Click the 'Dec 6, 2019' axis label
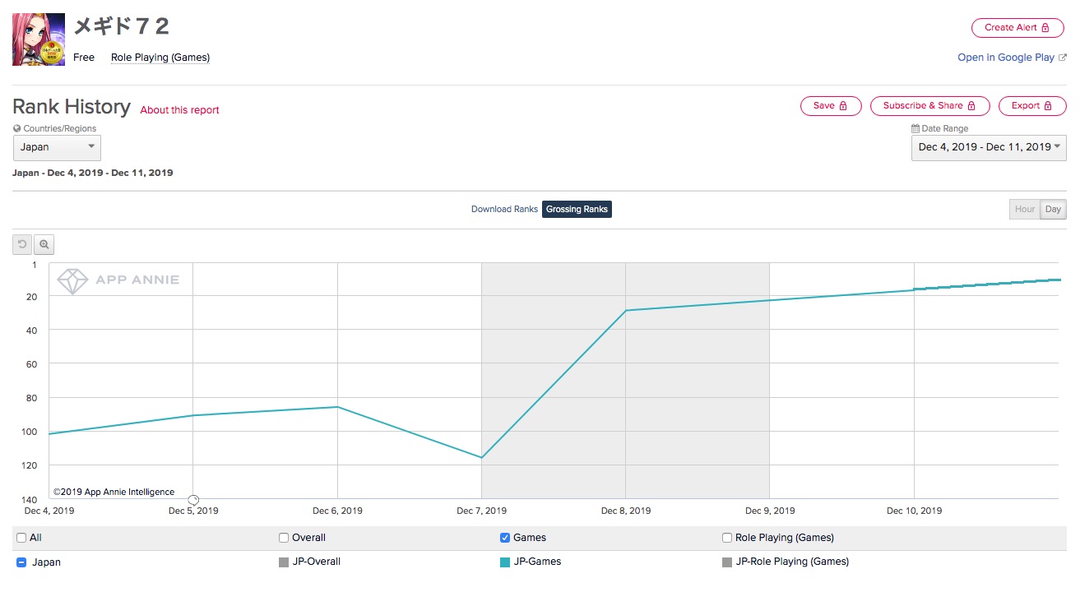 pyautogui.click(x=337, y=511)
